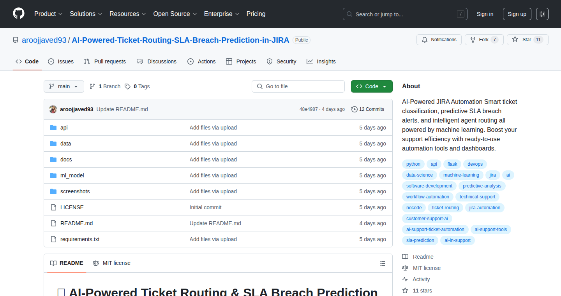Click the notifications bell icon
Image resolution: width=561 pixels, height=296 pixels.
[x=424, y=40]
